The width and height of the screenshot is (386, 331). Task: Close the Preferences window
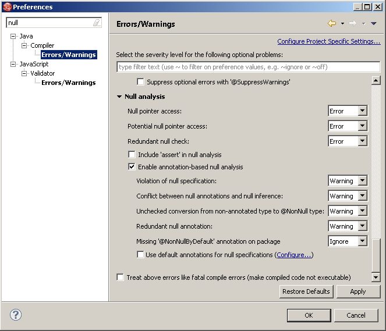(x=377, y=6)
